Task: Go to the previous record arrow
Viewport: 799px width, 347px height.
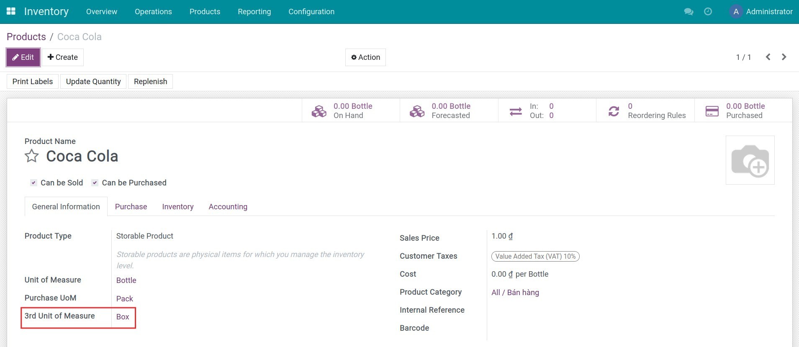Action: [x=768, y=57]
